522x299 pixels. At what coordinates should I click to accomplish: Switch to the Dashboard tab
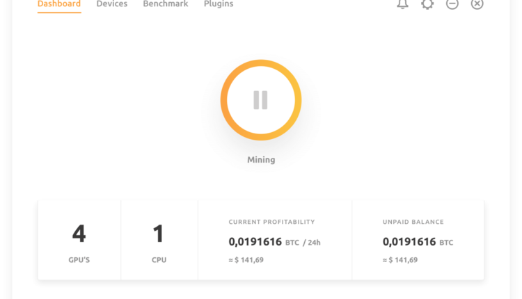pyautogui.click(x=59, y=4)
